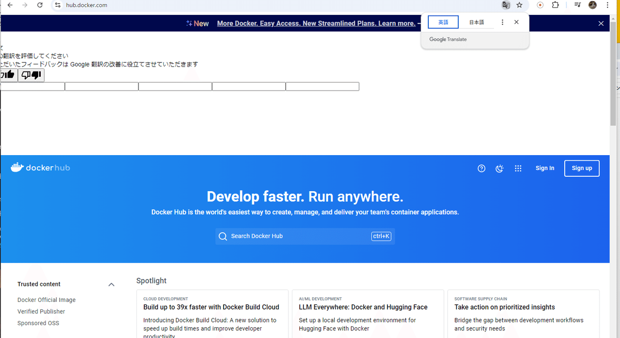Open Chrome's three-dot main menu
This screenshot has height=338, width=620.
click(608, 5)
